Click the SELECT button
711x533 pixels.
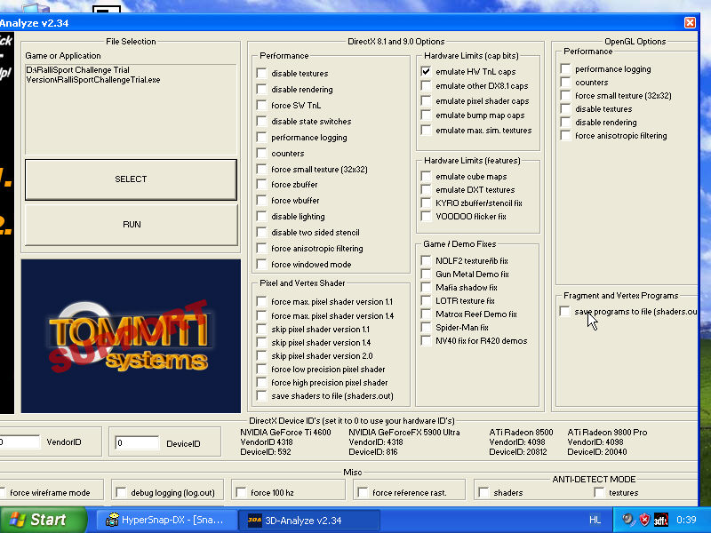[131, 179]
